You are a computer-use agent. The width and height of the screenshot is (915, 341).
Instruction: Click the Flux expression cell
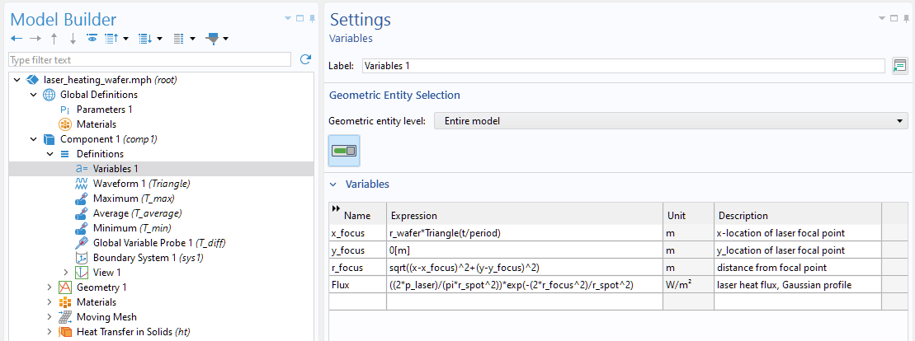tap(524, 285)
